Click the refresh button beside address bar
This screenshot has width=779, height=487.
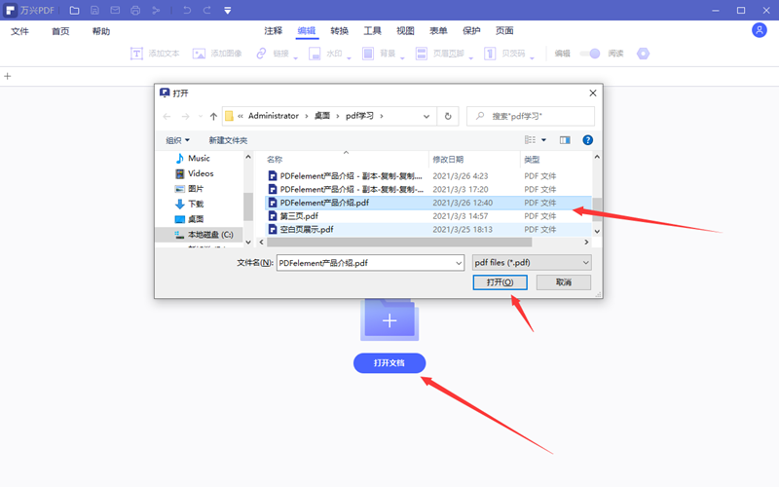(x=448, y=116)
